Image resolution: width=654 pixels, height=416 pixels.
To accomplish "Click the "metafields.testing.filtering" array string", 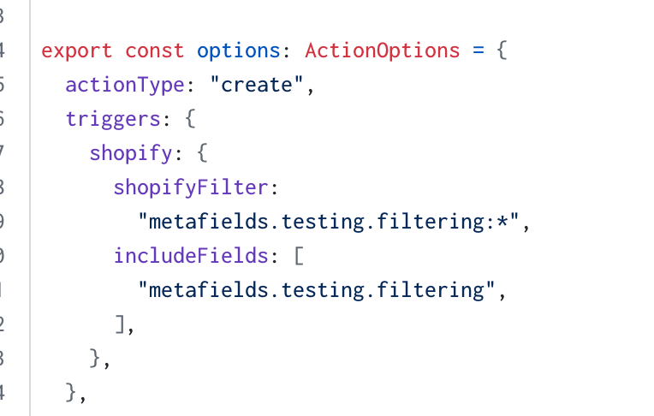I will (x=316, y=290).
